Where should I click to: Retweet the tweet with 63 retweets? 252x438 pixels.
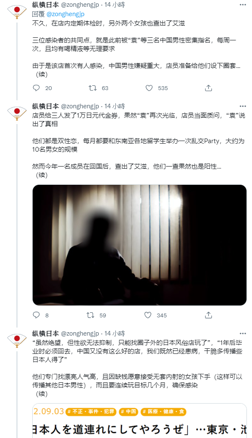click(92, 88)
